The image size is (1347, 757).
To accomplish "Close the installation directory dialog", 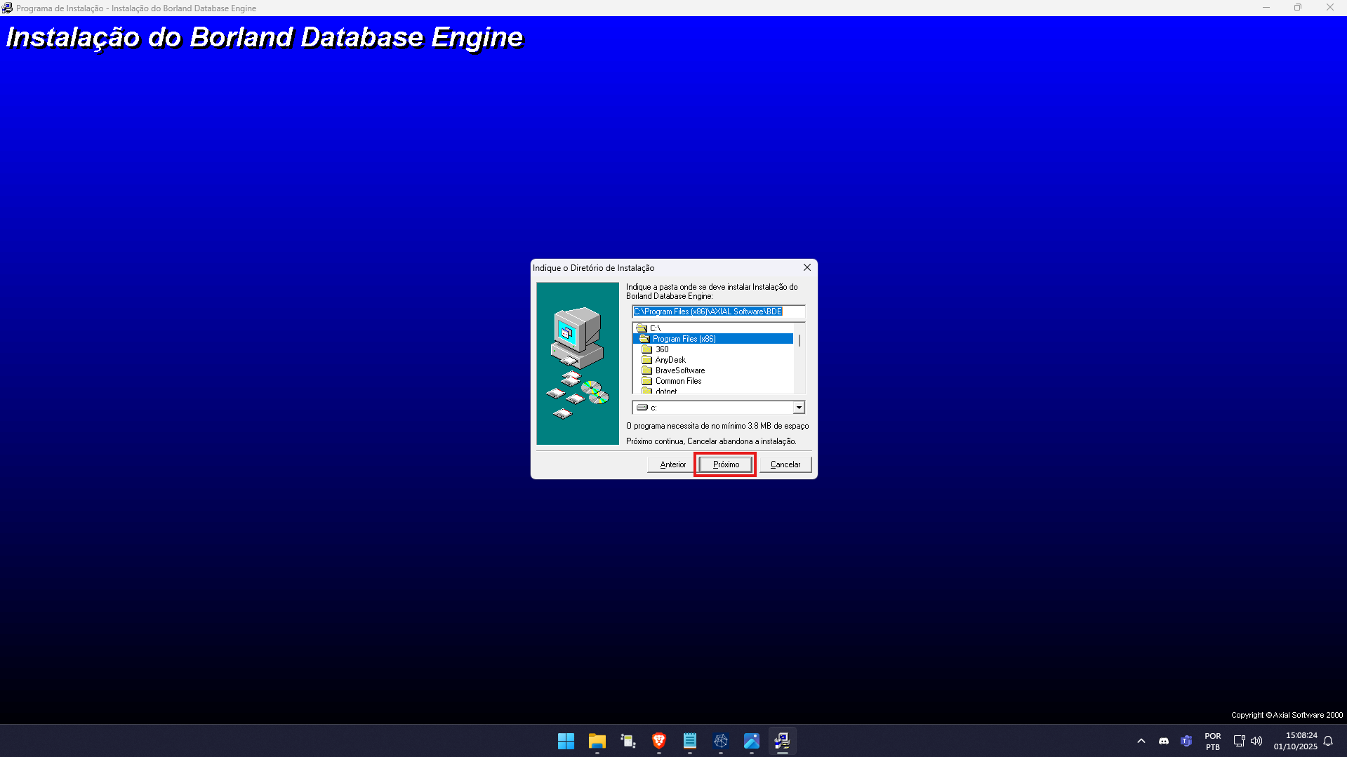I will [x=807, y=267].
